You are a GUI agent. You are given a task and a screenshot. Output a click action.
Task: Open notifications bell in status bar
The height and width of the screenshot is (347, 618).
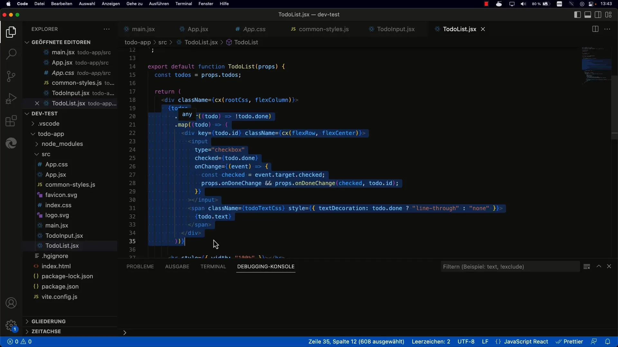coord(608,342)
